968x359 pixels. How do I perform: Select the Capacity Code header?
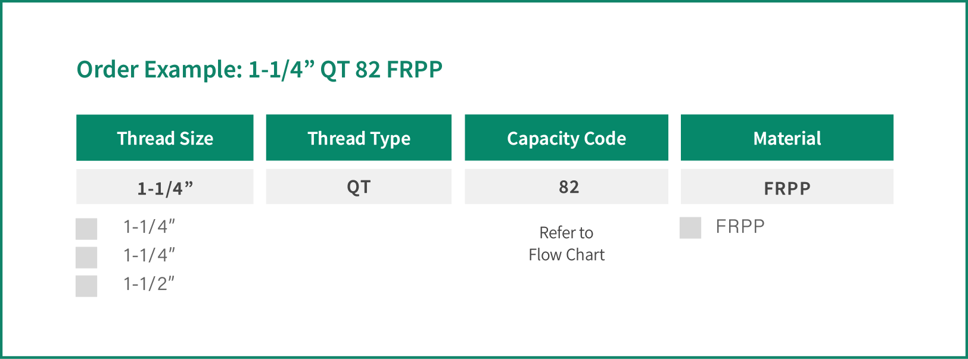pos(567,138)
